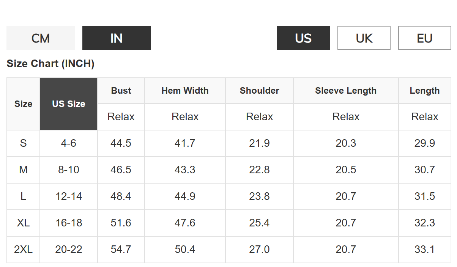The height and width of the screenshot is (267, 457).
Task: Click the 20-22 US size cell
Action: tap(69, 250)
